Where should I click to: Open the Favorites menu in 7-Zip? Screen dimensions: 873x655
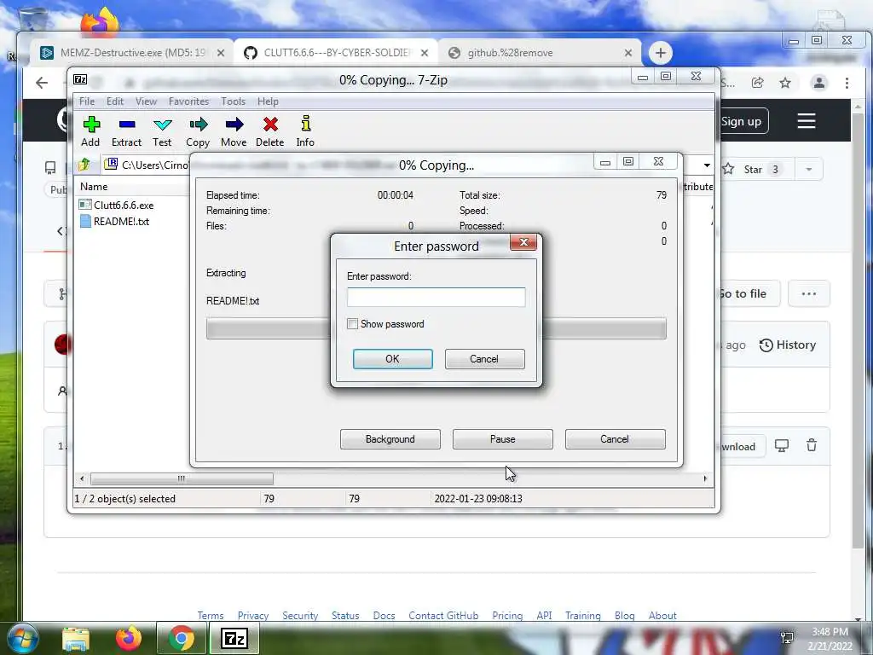coord(188,101)
